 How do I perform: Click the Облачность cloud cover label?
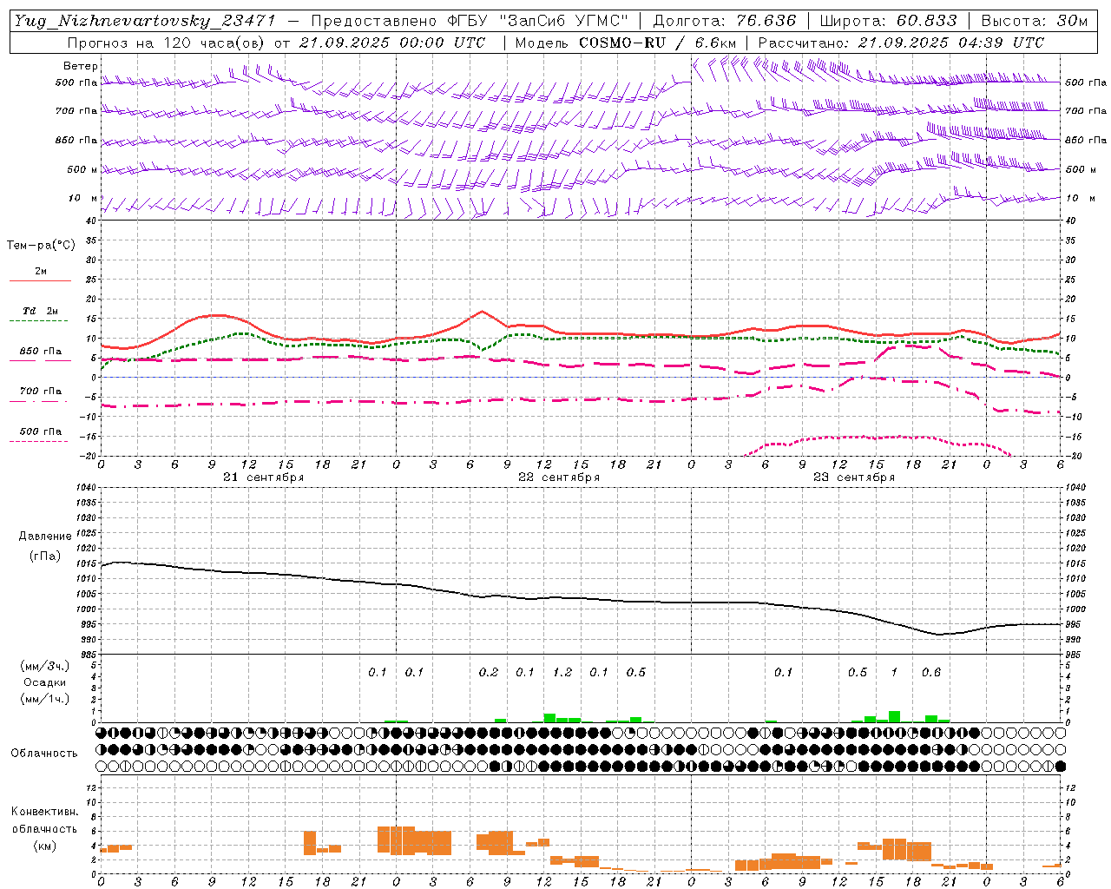click(43, 754)
